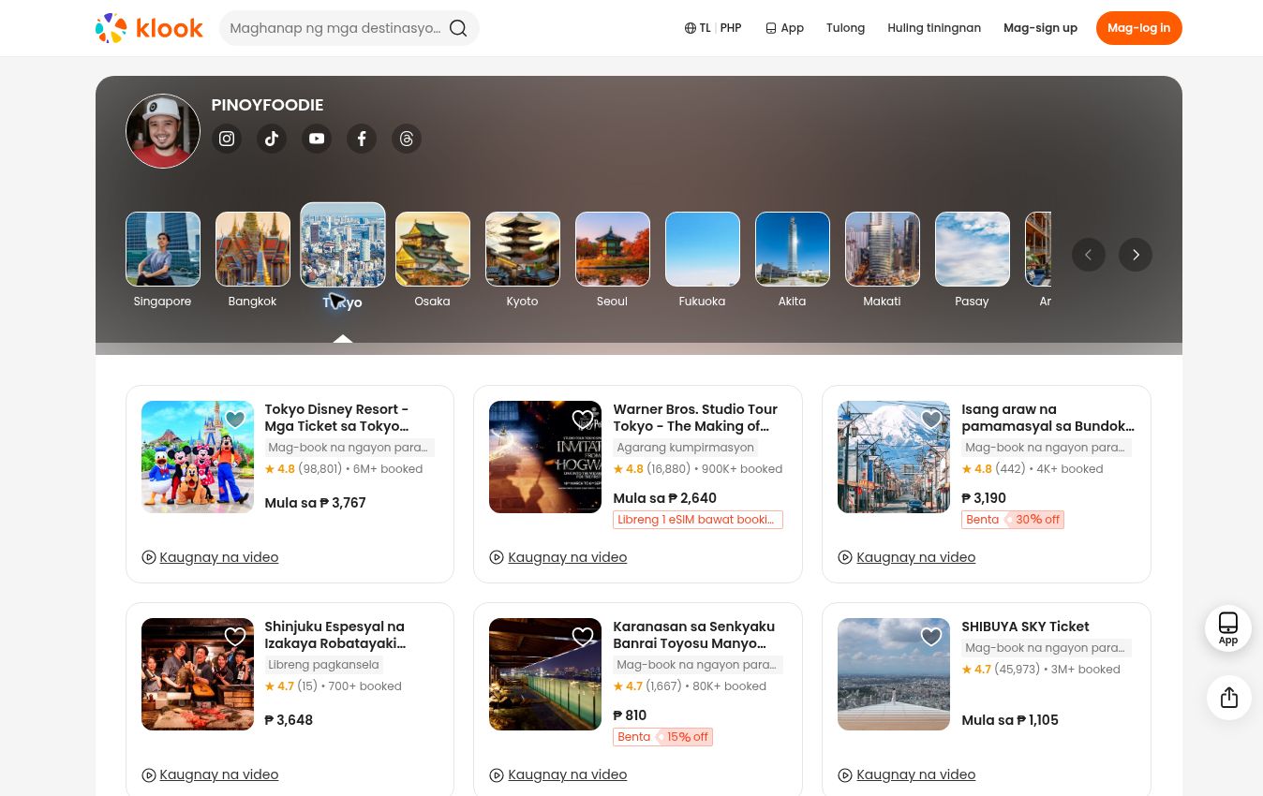Image resolution: width=1263 pixels, height=796 pixels.
Task: Select the Akita destination tab
Action: pyautogui.click(x=793, y=260)
